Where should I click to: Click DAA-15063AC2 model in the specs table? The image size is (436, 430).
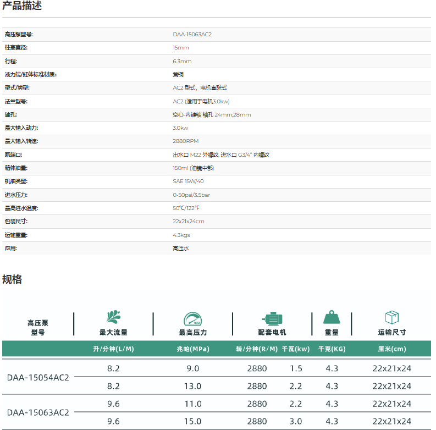tap(38, 412)
